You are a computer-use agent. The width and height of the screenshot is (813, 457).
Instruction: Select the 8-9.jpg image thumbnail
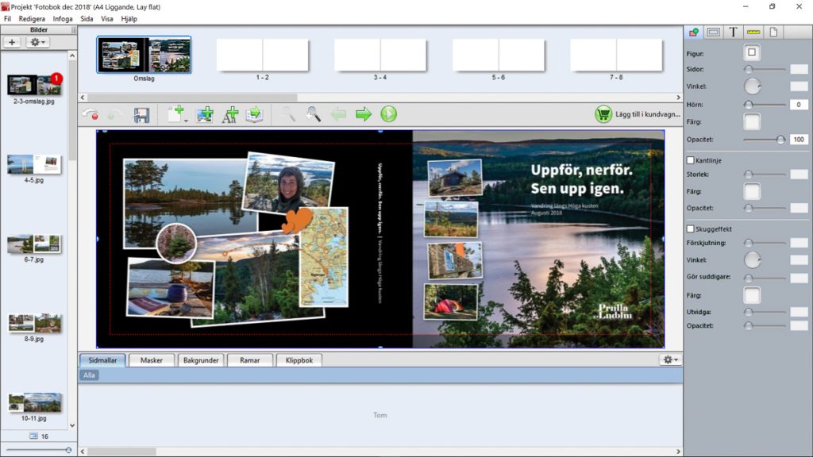pos(33,324)
